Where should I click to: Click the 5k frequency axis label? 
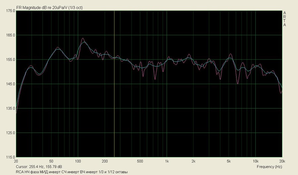pyautogui.click(x=229, y=161)
